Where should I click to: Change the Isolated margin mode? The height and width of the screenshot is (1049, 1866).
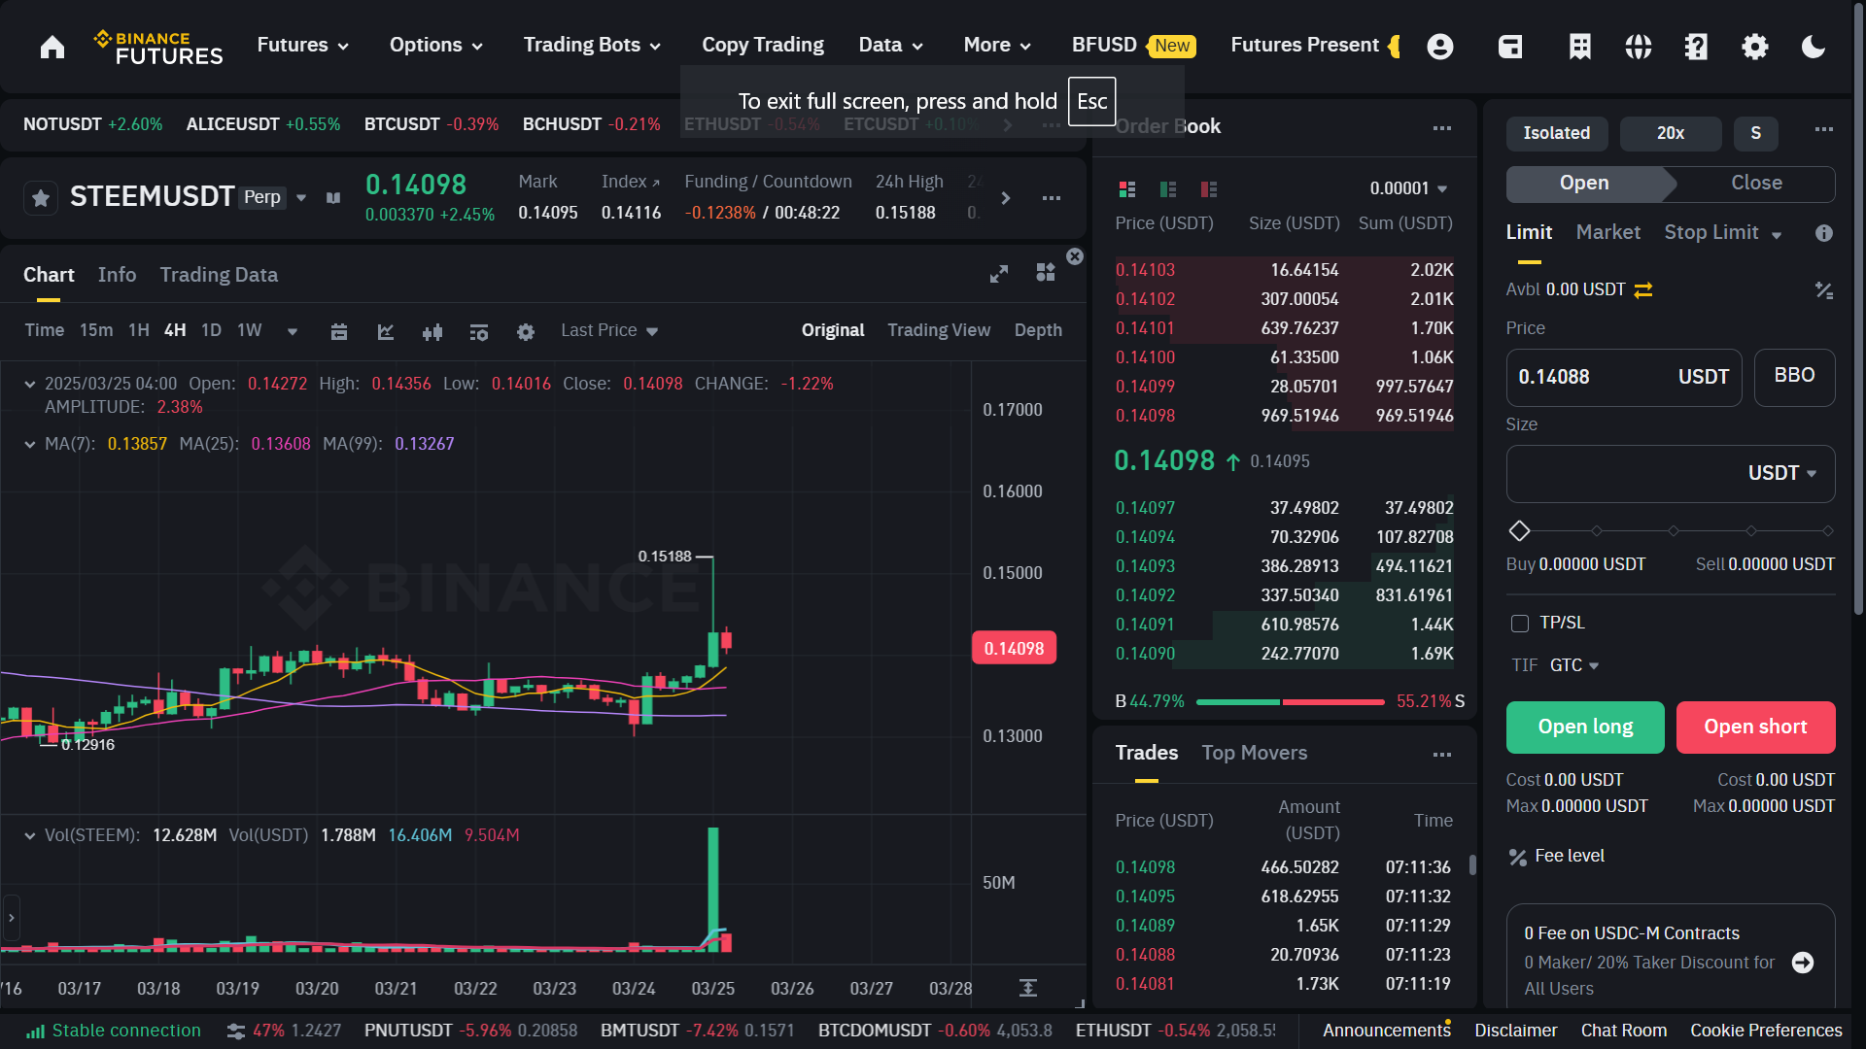(1556, 134)
